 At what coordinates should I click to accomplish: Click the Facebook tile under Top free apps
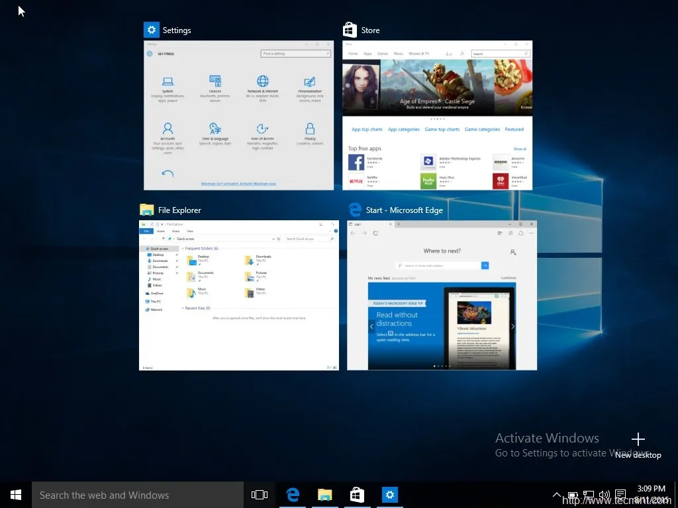click(356, 161)
